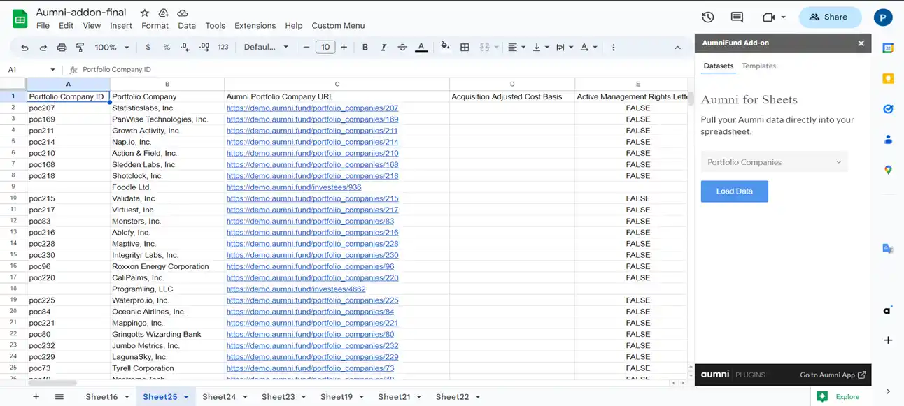Start a meeting with camera icon
904x406 pixels.
point(773,17)
